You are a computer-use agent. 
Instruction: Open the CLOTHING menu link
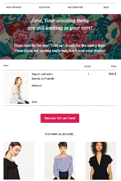tap(44, 7)
